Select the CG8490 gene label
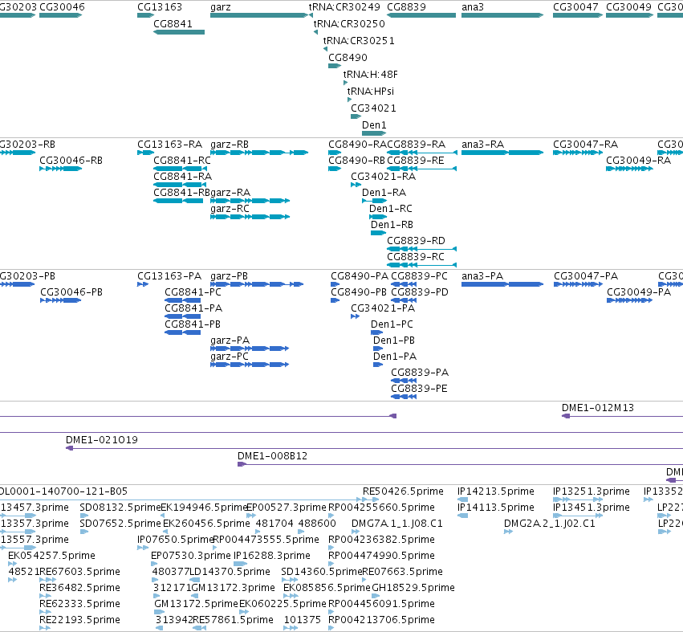The height and width of the screenshot is (632, 683). pyautogui.click(x=348, y=58)
